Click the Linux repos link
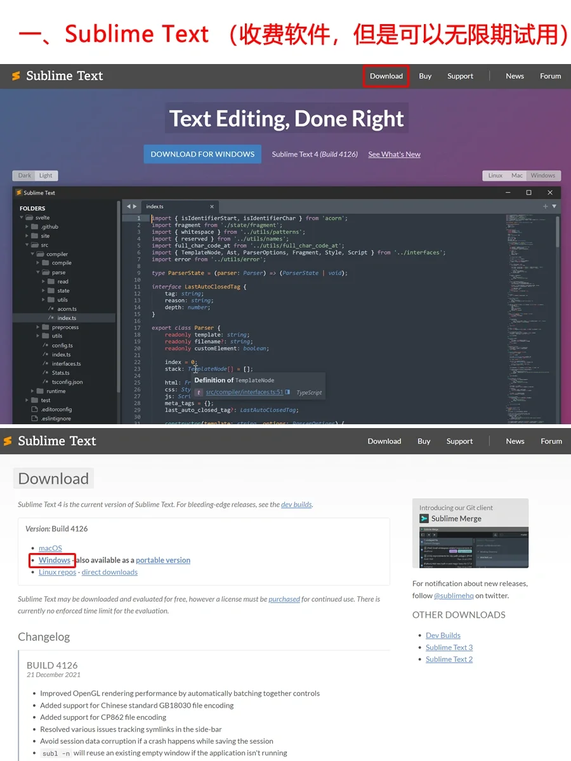 [x=57, y=572]
